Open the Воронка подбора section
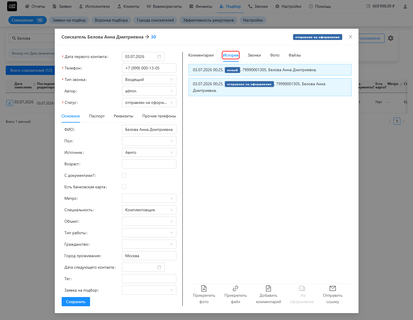 pyautogui.click(x=111, y=20)
